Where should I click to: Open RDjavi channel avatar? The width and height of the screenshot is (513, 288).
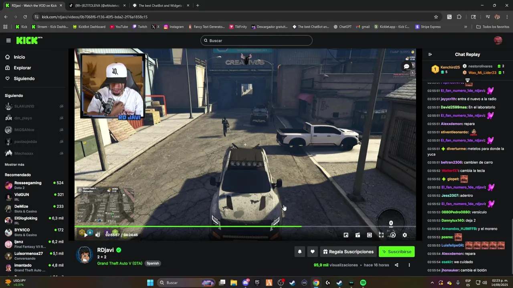tap(85, 254)
